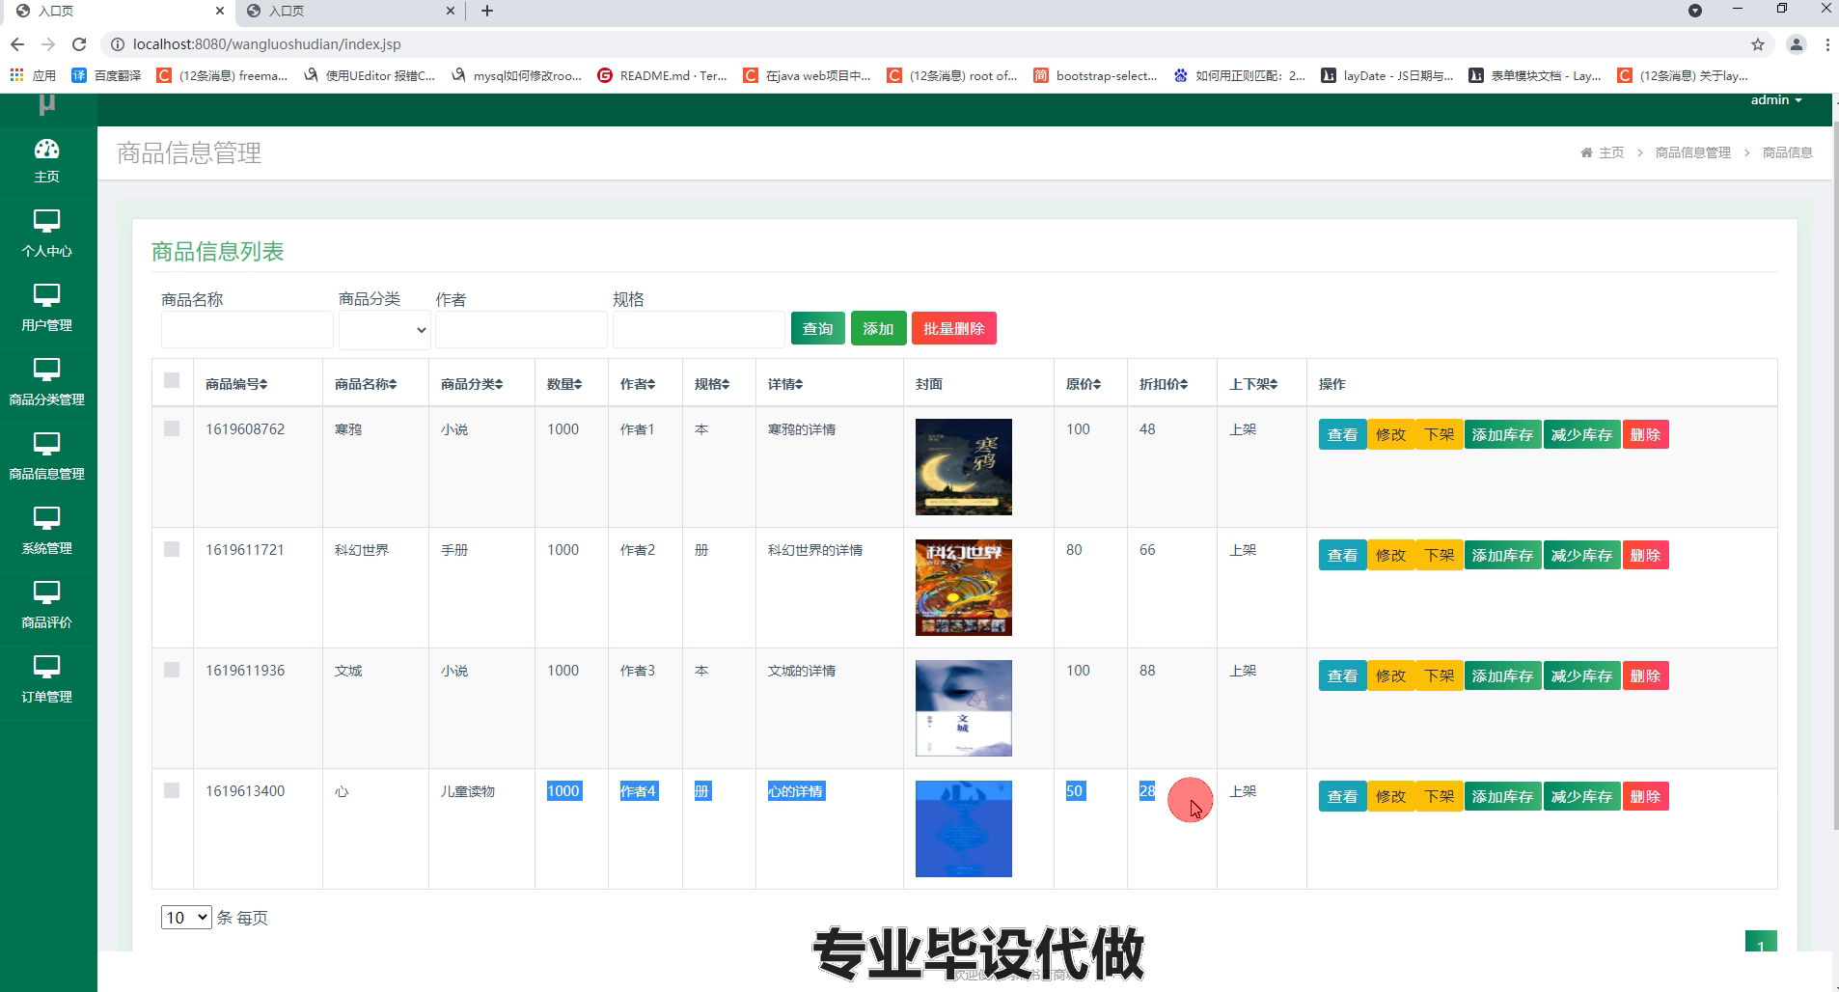Open 百度翻译 bookmark
Image resolution: width=1839 pixels, height=992 pixels.
point(106,75)
